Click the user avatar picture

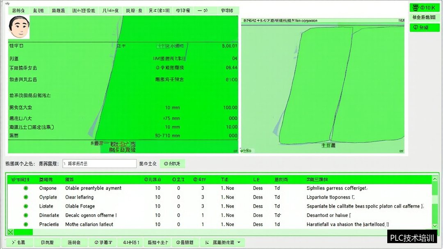19,27
